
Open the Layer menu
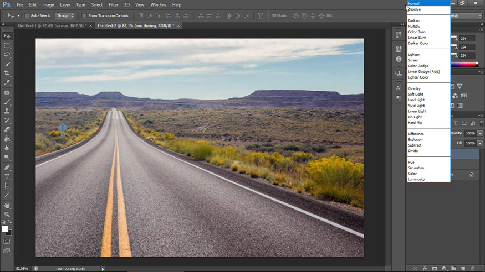click(x=65, y=5)
